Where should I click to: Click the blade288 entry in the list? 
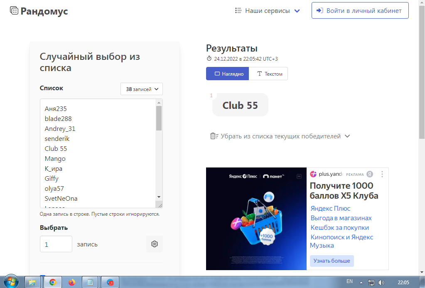click(x=58, y=119)
